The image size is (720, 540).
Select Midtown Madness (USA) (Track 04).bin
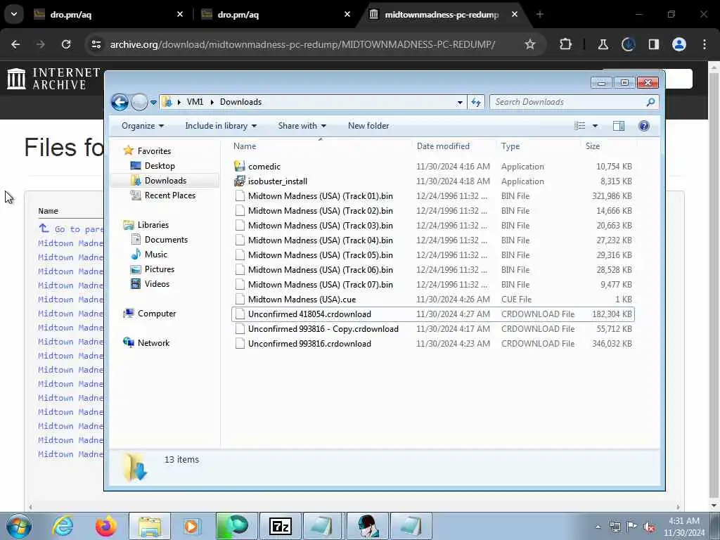[x=321, y=240]
